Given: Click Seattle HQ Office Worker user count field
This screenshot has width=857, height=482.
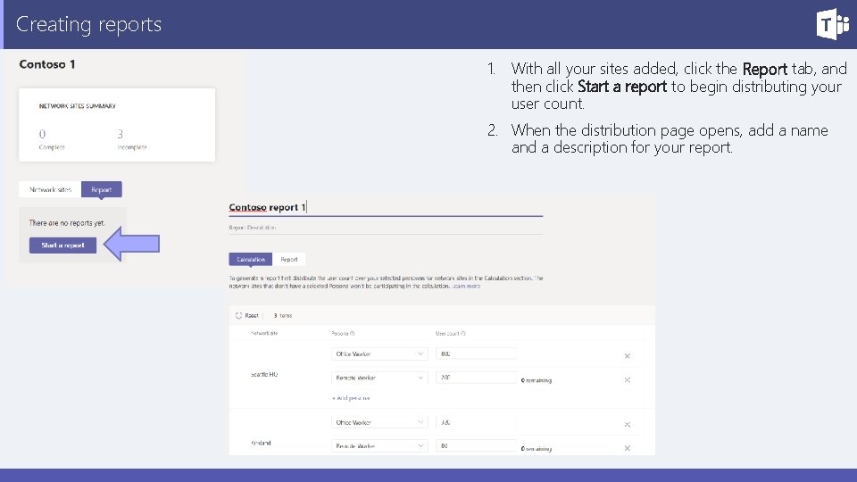Looking at the screenshot, I should click(476, 354).
